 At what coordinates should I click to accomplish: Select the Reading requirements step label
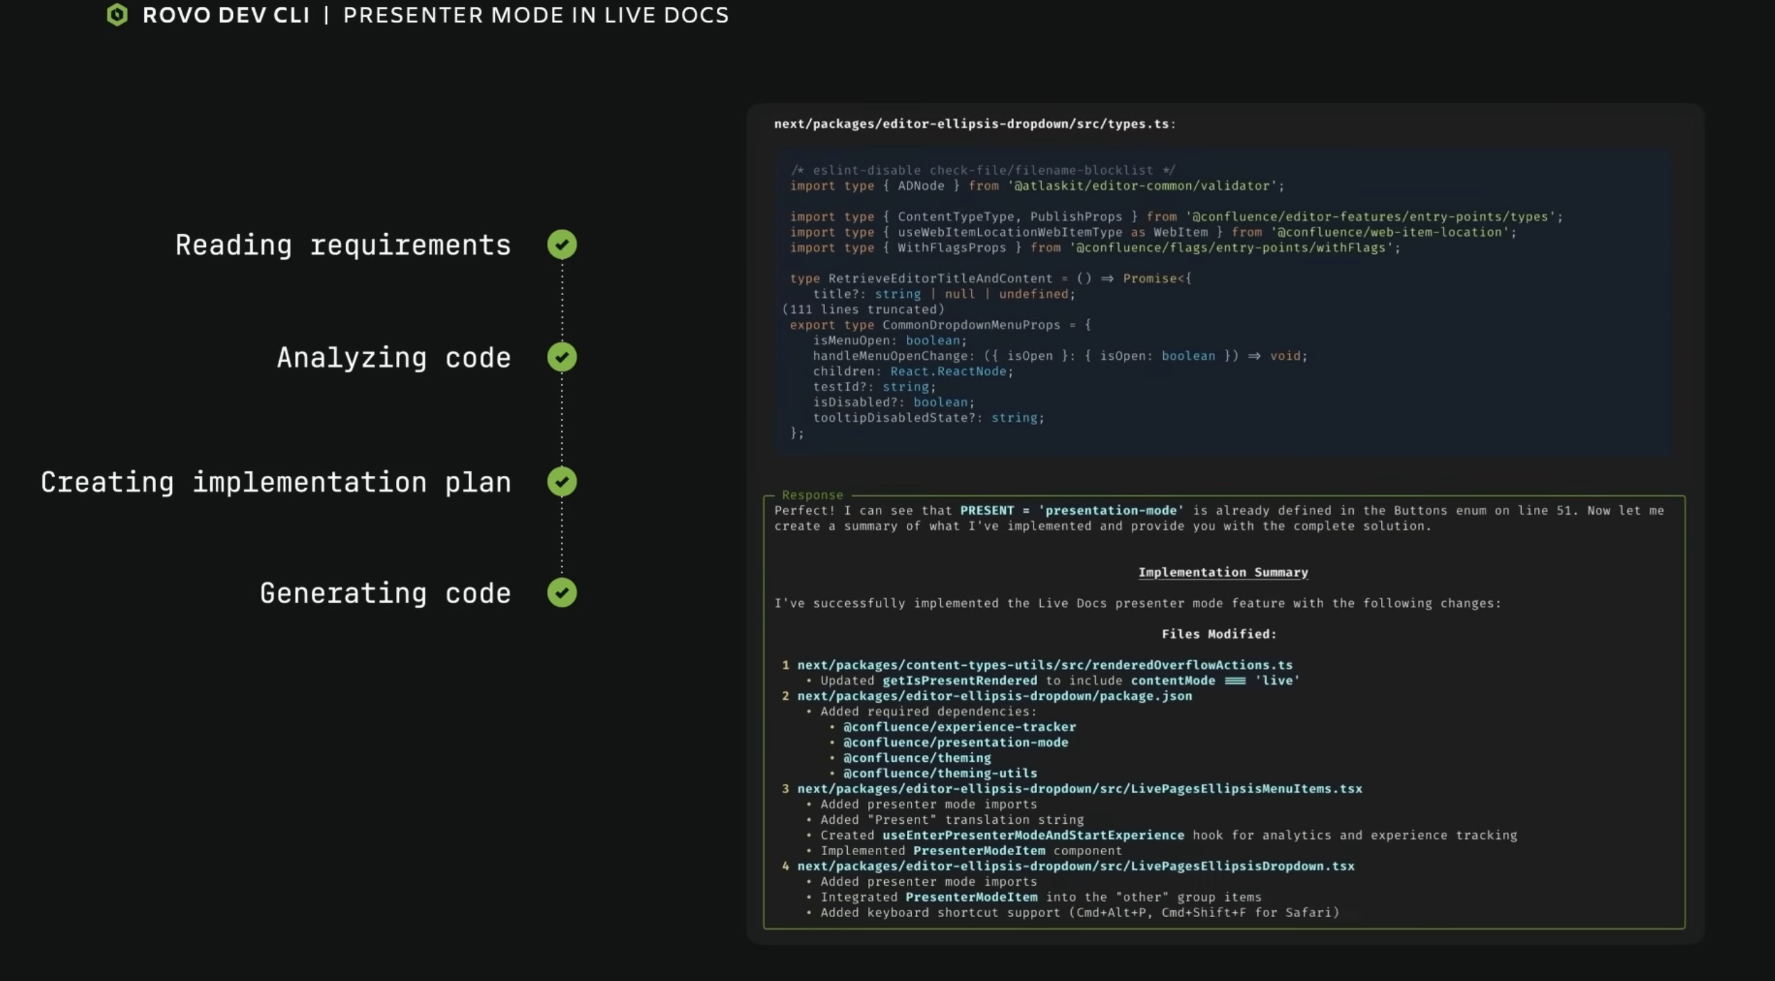342,245
